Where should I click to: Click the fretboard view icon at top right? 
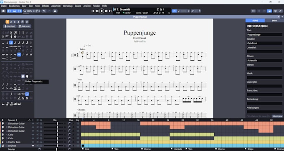(x=259, y=11)
